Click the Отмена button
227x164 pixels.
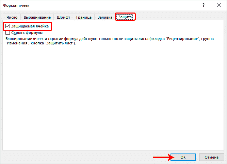coord(211,157)
